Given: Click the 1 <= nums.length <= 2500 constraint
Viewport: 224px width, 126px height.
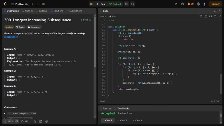Looking at the screenshot, I should [22, 113].
